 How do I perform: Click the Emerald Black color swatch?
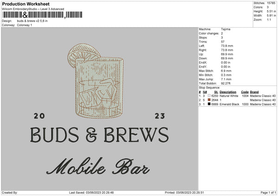pos(209,104)
